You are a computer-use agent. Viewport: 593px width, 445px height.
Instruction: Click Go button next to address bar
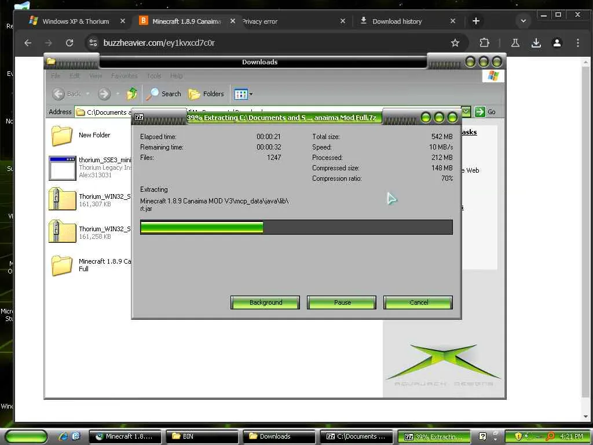486,112
